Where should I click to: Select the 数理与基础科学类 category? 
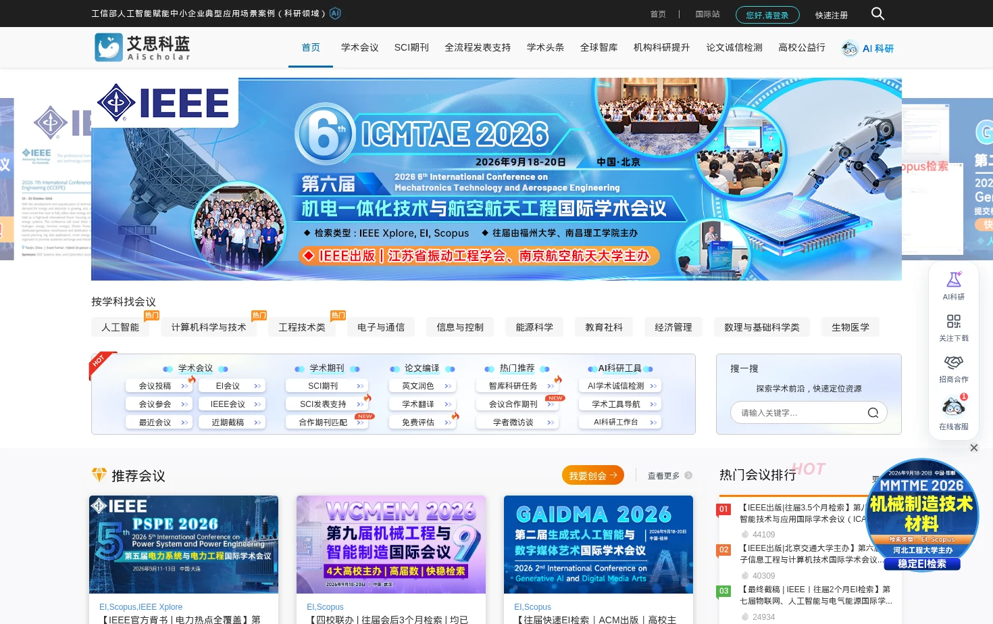(x=762, y=327)
